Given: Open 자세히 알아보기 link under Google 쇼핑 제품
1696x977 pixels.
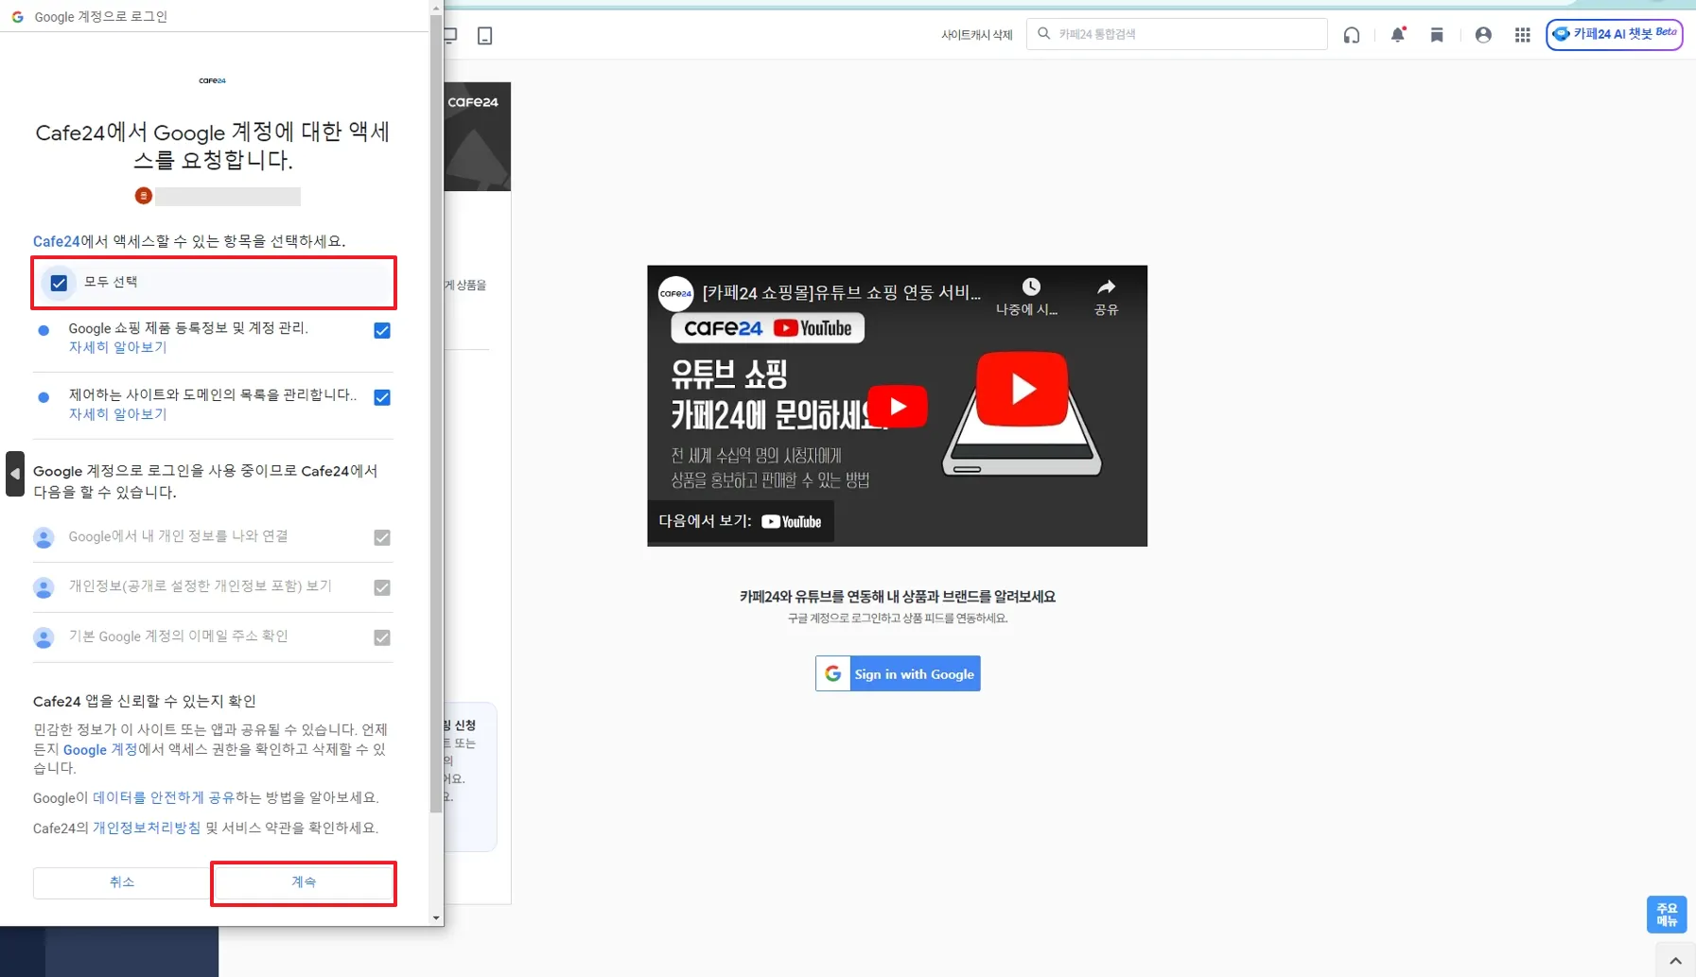Looking at the screenshot, I should [117, 347].
